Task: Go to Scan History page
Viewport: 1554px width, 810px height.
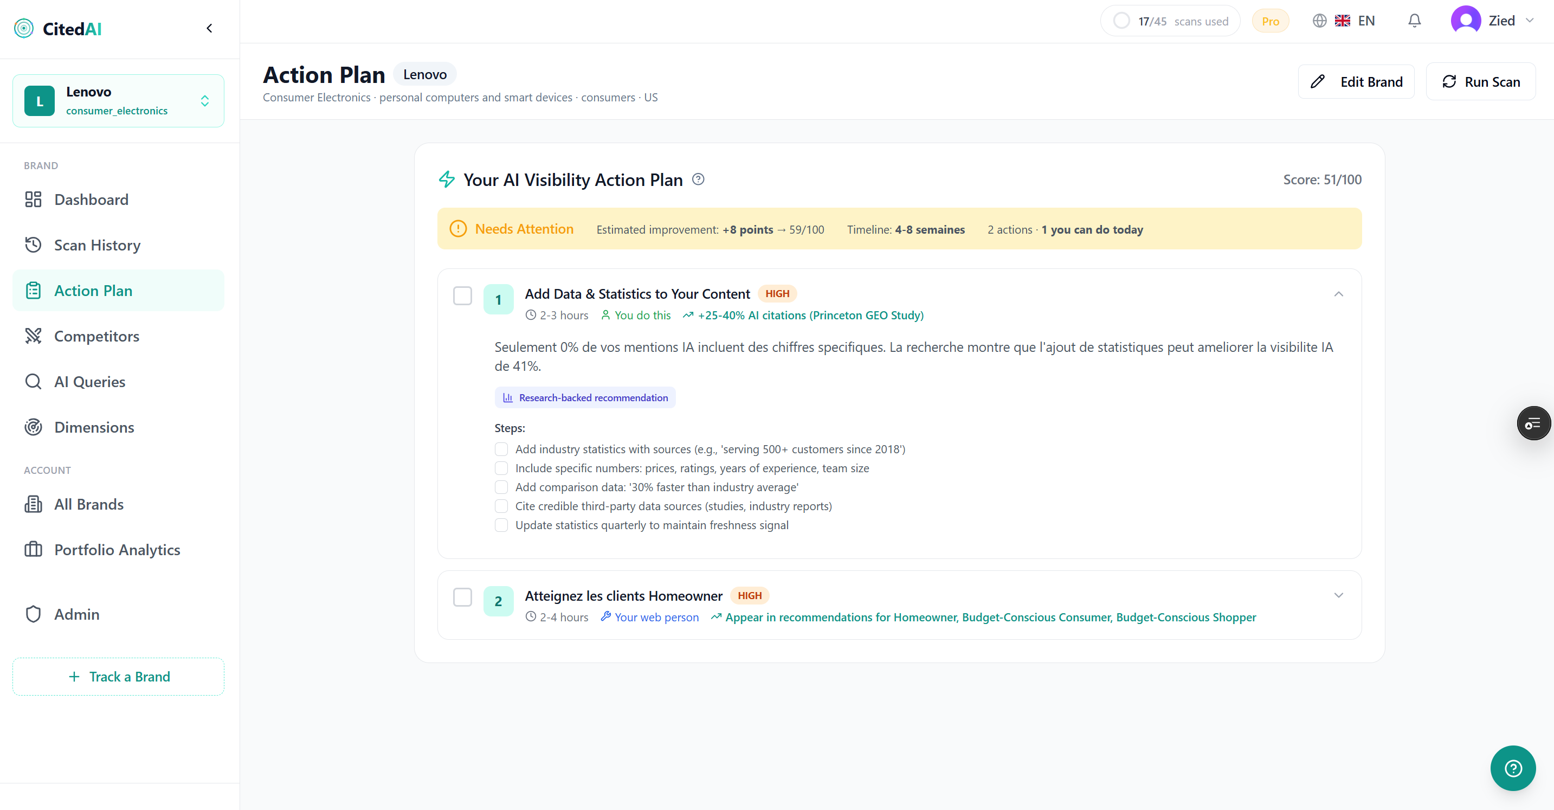Action: click(97, 245)
